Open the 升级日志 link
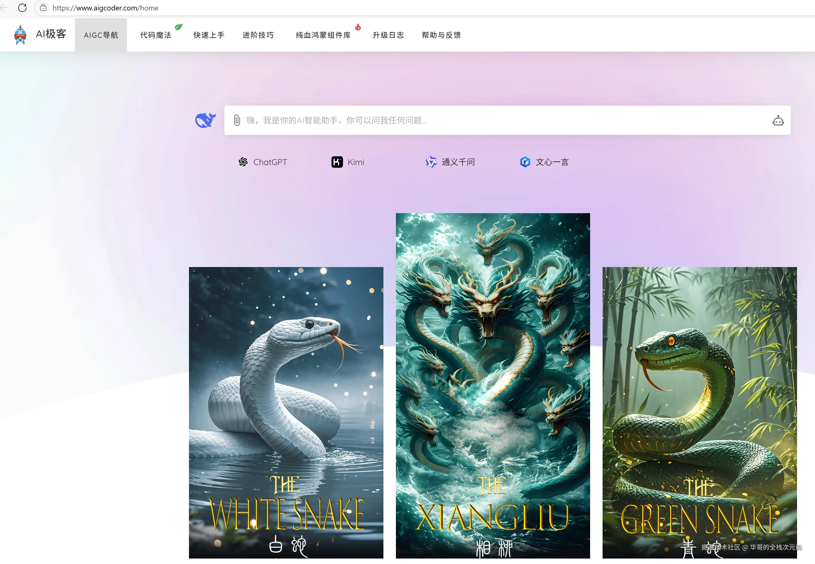The width and height of the screenshot is (815, 564). tap(388, 35)
